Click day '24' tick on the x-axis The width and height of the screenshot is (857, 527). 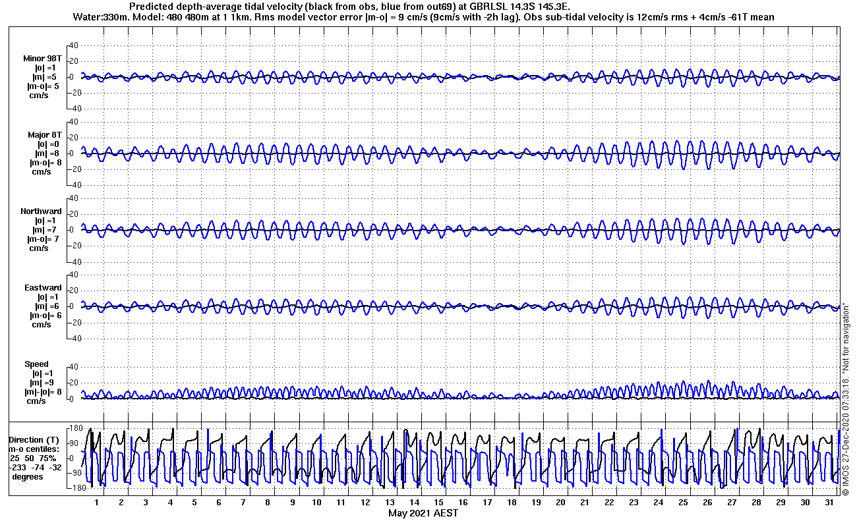(658, 502)
